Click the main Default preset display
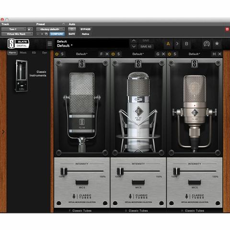 coord(92,44)
